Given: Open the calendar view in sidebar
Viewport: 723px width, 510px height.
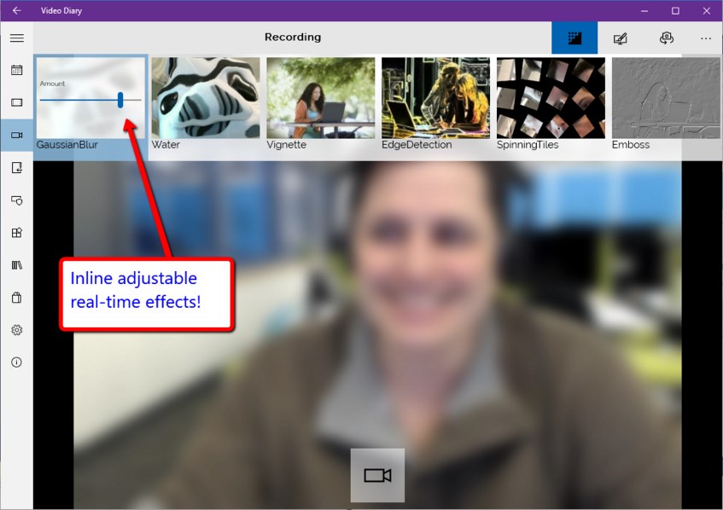Looking at the screenshot, I should tap(16, 70).
